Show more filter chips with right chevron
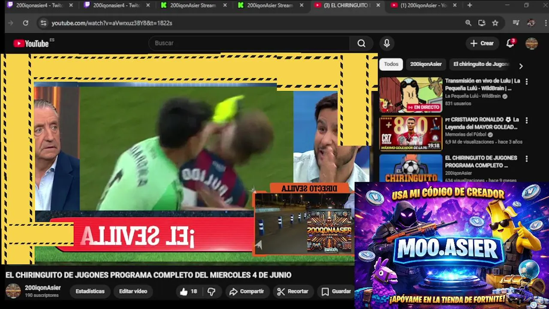This screenshot has width=549, height=309. coord(521,66)
